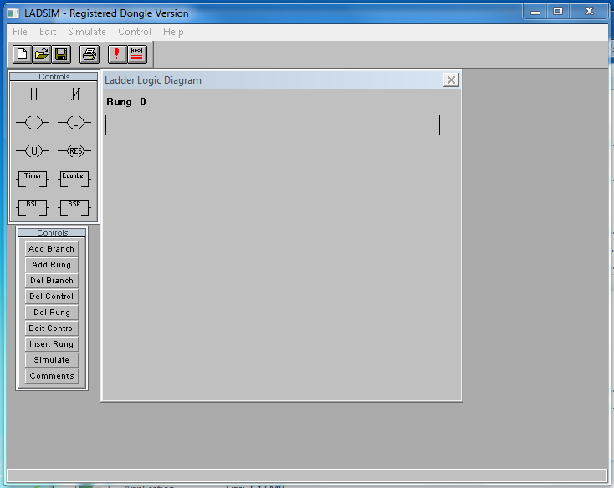Click the symbol palette Controls header
This screenshot has width=614, height=488.
coord(54,76)
